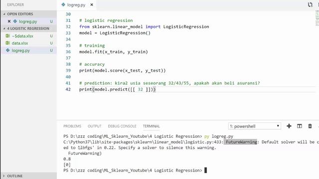
Task: Kill terminal with trash icon
Action: 310,126
